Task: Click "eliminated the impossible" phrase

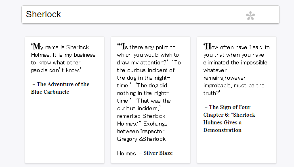Action: pos(236,62)
